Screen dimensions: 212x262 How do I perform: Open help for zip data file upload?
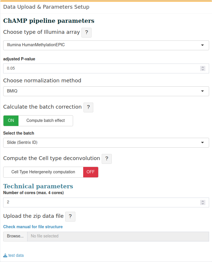pos(70,217)
